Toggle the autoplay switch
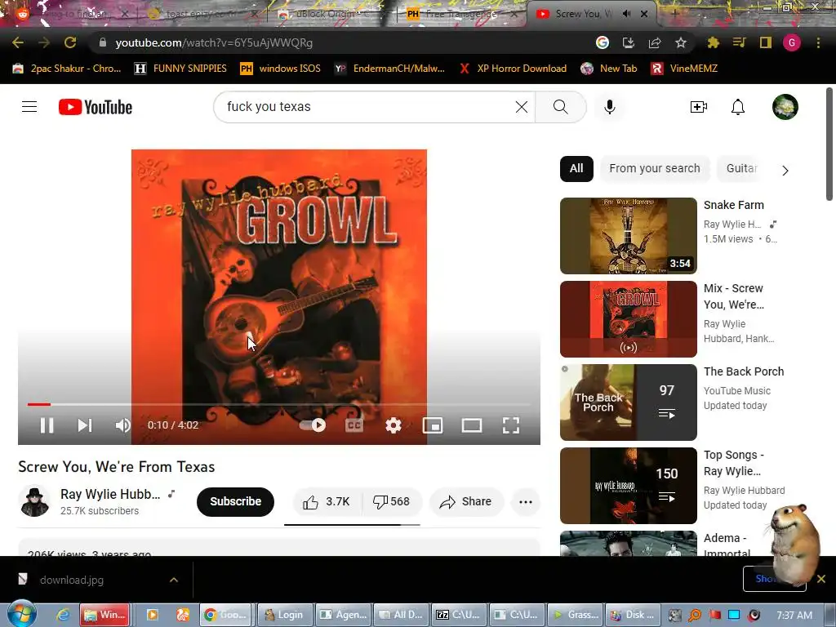Screen dimensions: 836x627 pos(313,425)
